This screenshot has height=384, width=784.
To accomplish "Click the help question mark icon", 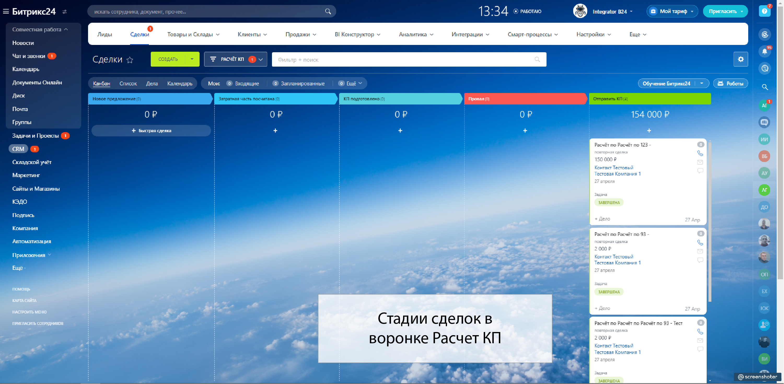I will pyautogui.click(x=764, y=11).
